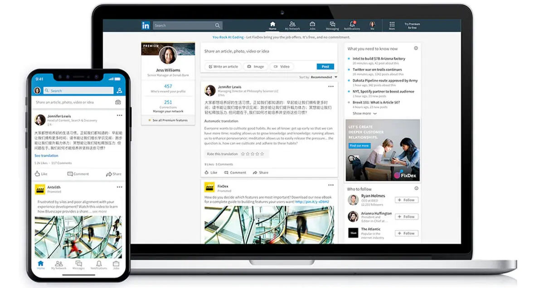
Task: Rate the translation with the third star
Action: point(253,154)
